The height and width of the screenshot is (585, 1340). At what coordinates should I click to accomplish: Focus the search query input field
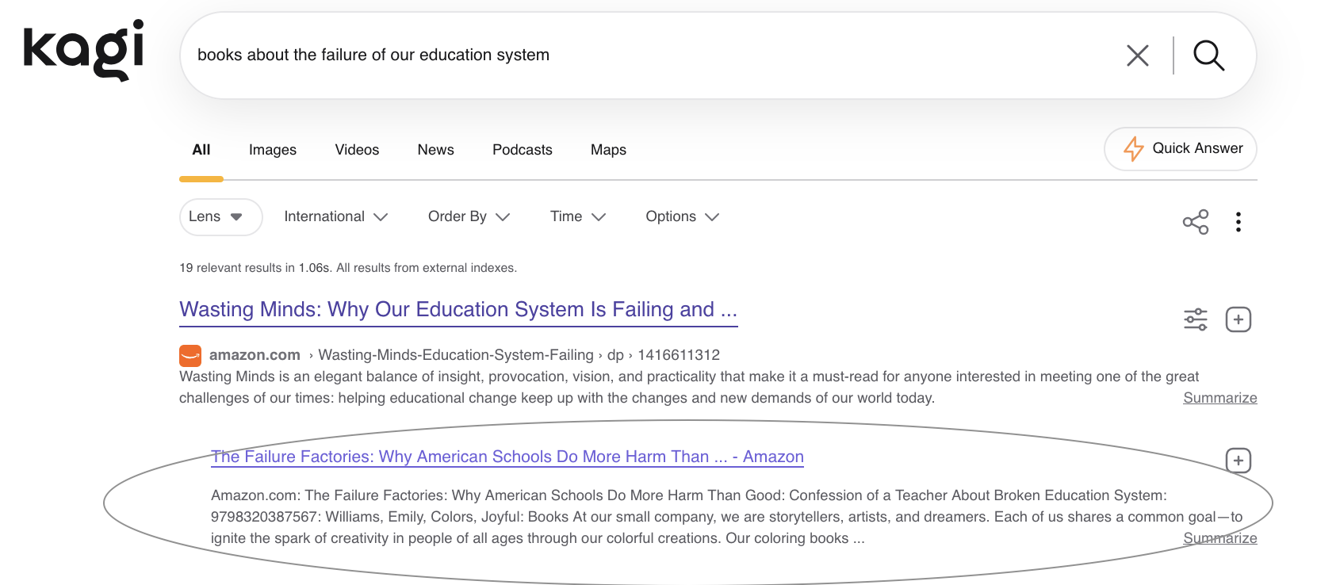650,55
